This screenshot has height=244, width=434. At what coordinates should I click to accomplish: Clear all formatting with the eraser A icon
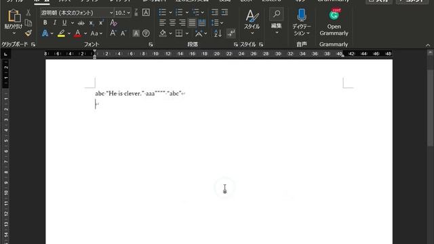[113, 22]
